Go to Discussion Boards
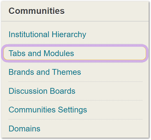This screenshot has height=140, width=151. click(x=42, y=91)
